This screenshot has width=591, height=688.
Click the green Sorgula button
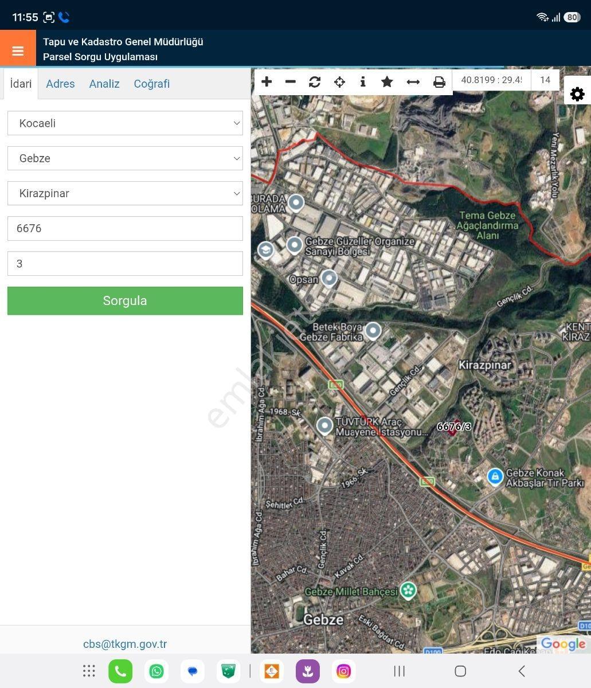[x=125, y=300]
